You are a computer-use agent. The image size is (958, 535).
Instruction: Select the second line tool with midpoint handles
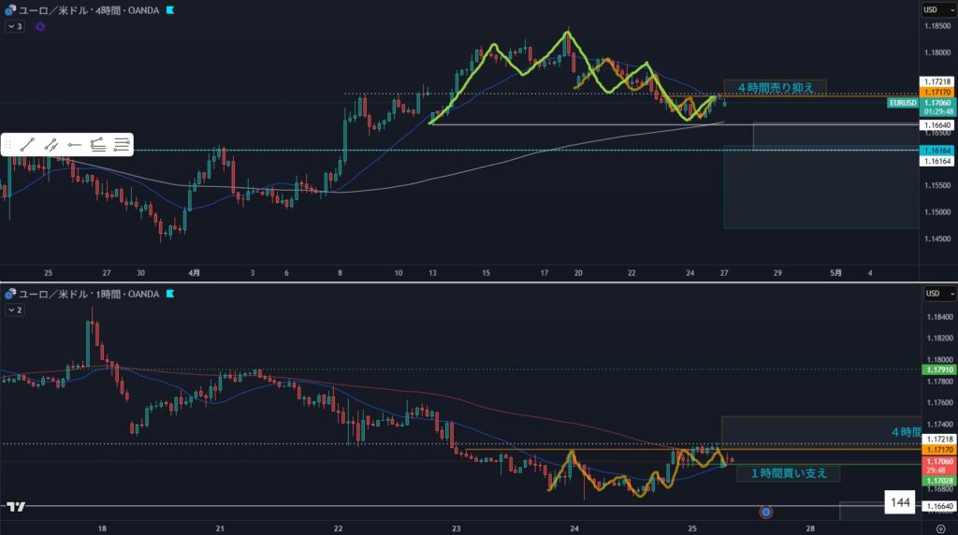click(51, 144)
